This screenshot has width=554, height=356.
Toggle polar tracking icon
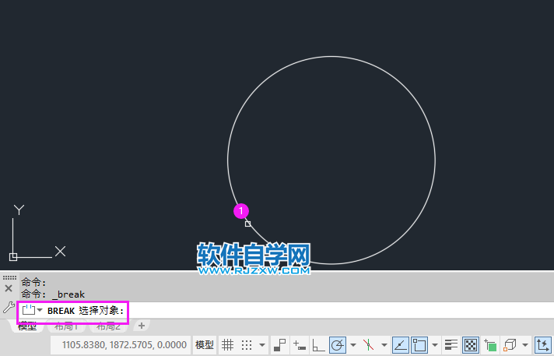338,344
